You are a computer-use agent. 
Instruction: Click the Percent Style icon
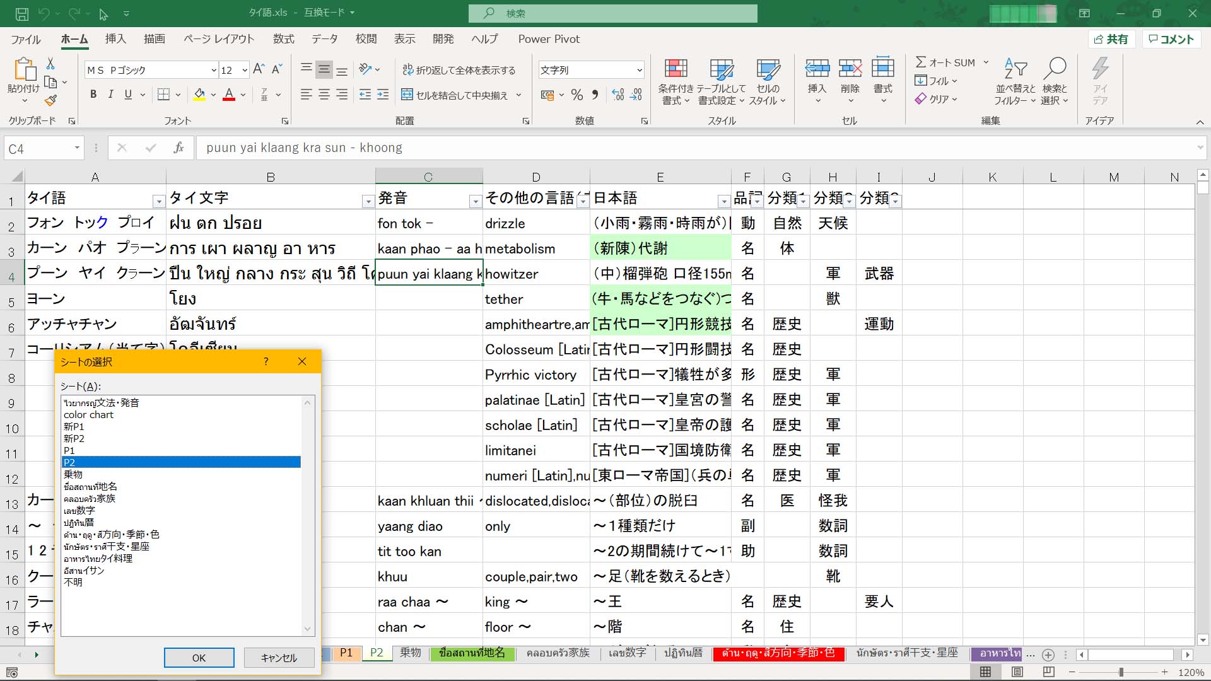tap(576, 95)
